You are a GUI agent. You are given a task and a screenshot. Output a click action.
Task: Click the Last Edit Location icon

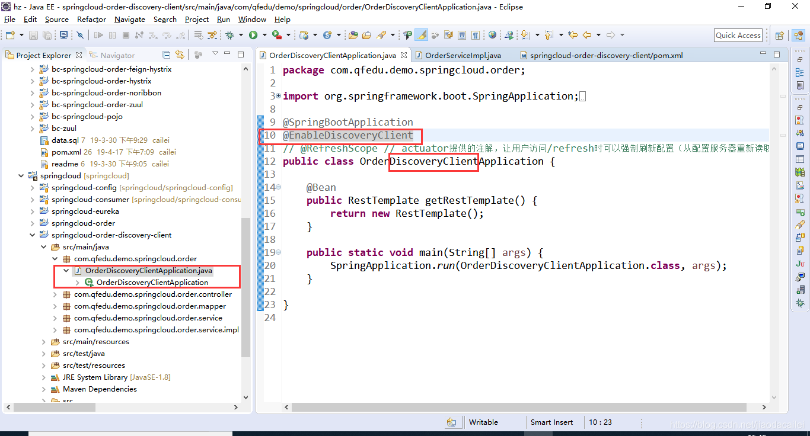pos(573,35)
